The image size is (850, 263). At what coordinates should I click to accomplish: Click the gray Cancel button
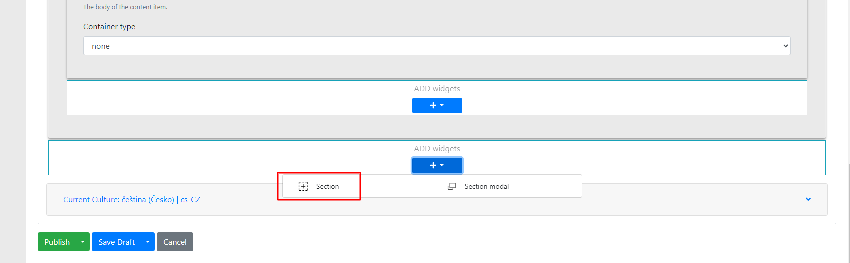coord(175,242)
